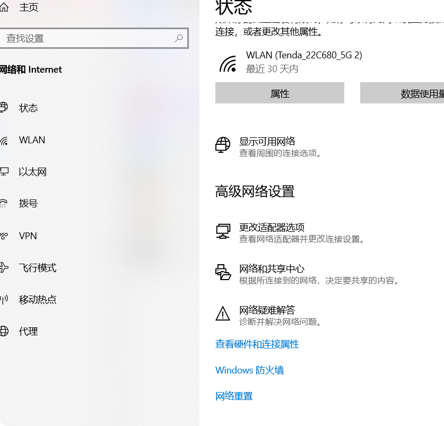Screen dimensions: 444x426
Task: Open the 拨号 section
Action: tap(29, 204)
